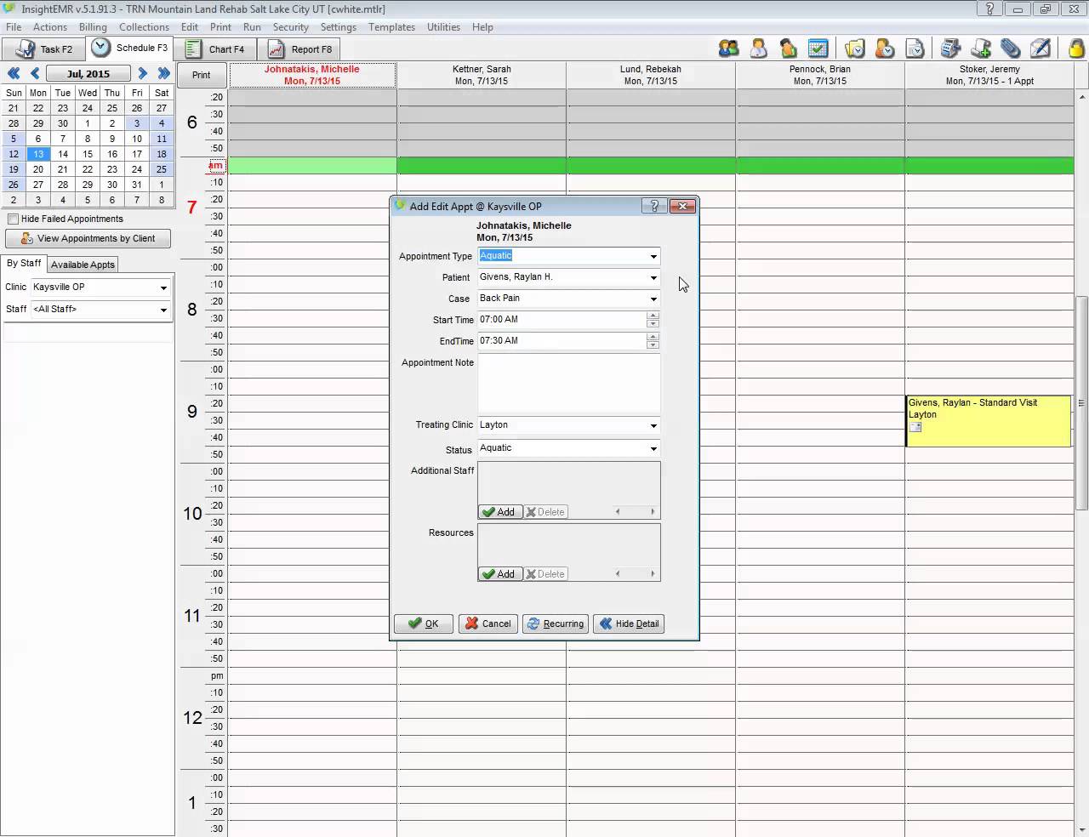Click the cash register icon in toolbar
Screen dimensions: 1089x837
tap(951, 48)
